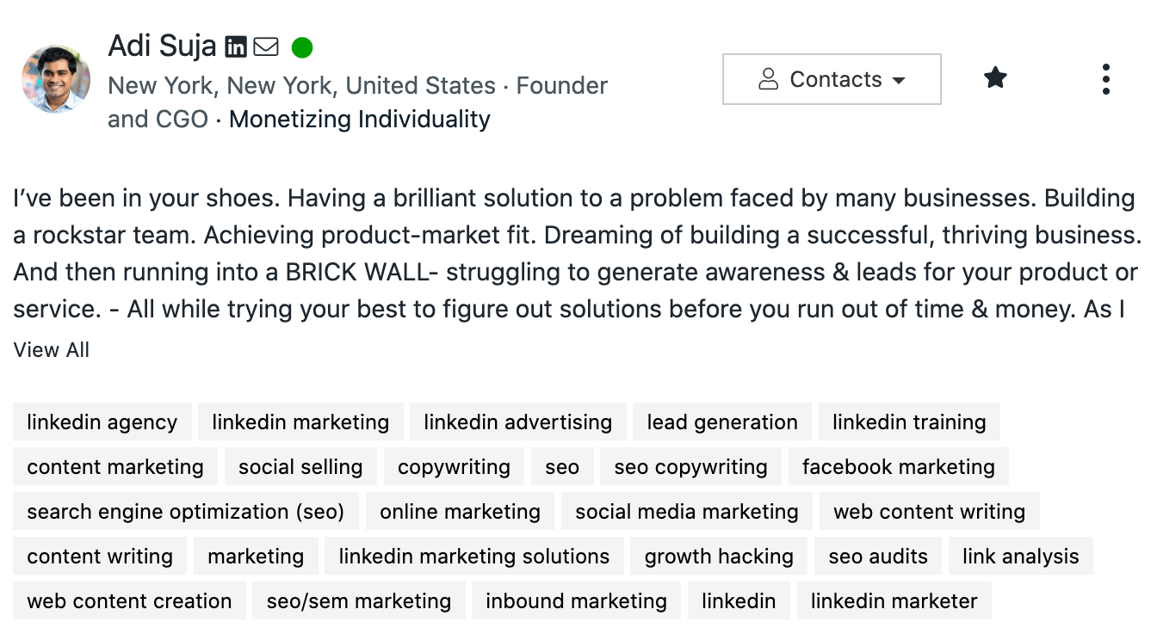Click Adi Suja's profile photo
Viewport: 1157px width, 640px height.
pos(56,79)
